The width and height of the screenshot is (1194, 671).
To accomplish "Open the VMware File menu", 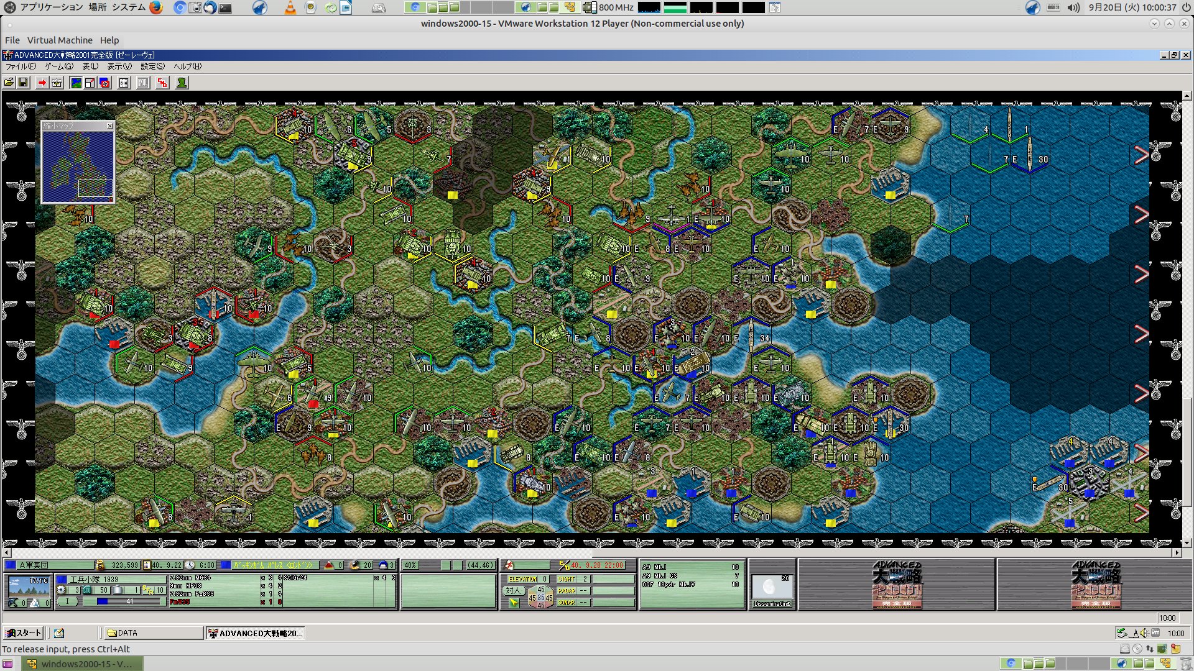I will [12, 40].
